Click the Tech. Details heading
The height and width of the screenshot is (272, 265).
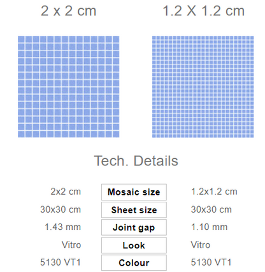tap(136, 161)
